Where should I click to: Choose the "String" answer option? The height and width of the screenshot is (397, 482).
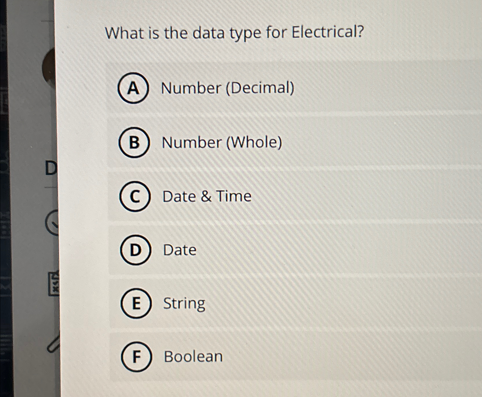[x=183, y=303]
